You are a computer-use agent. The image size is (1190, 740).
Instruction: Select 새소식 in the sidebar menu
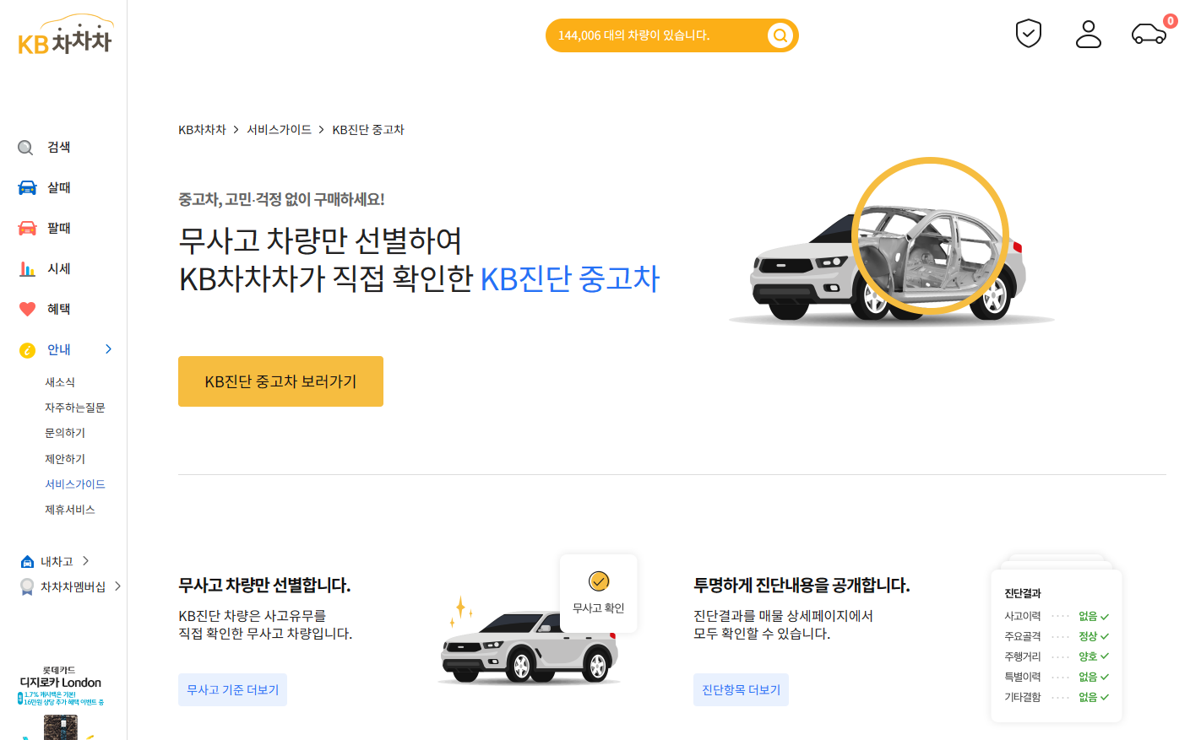click(x=62, y=381)
